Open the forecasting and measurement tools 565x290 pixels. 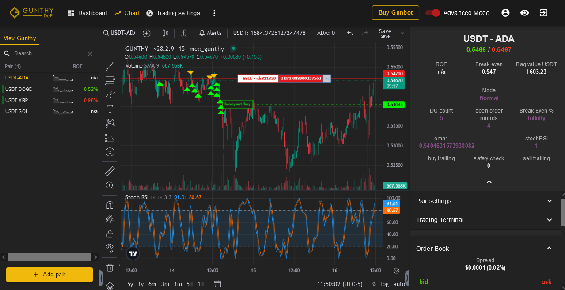tap(110, 138)
